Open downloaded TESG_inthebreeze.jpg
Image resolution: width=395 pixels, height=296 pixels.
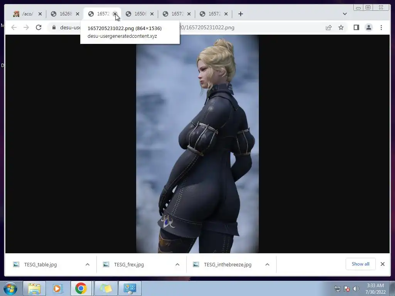(228, 264)
